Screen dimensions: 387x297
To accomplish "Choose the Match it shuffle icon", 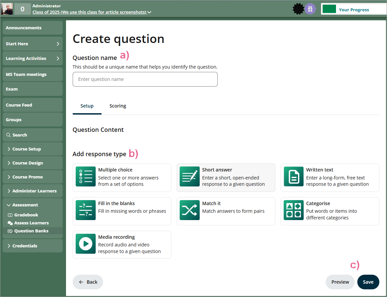I will point(190,210).
